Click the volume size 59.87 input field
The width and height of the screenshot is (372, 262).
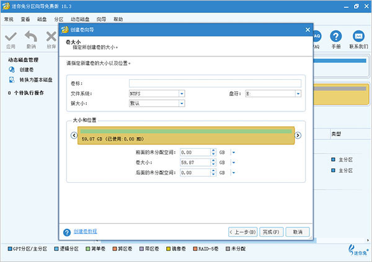click(x=195, y=162)
